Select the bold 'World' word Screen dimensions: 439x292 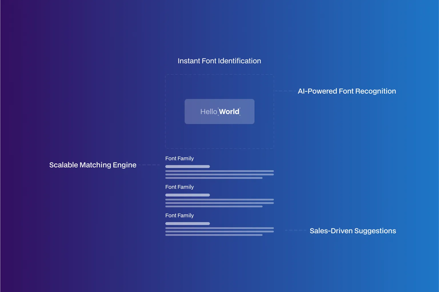(x=229, y=111)
